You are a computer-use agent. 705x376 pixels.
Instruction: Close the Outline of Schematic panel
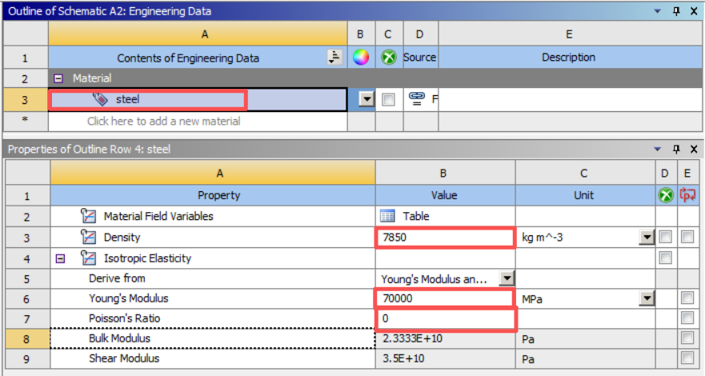694,11
